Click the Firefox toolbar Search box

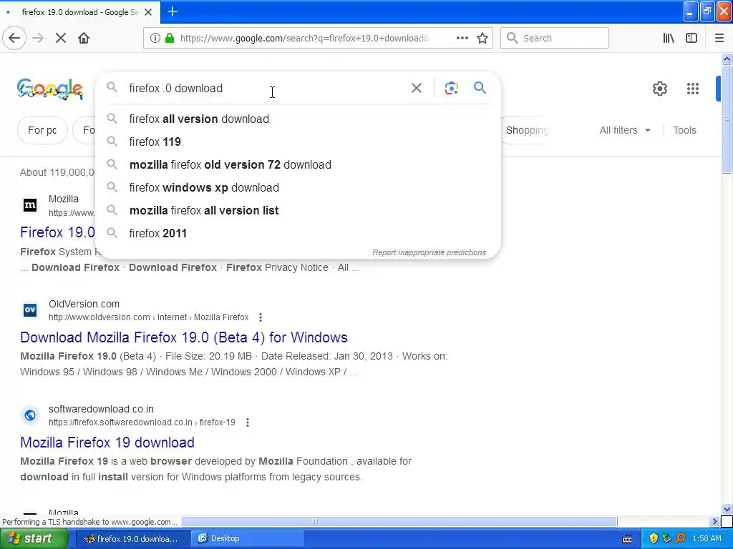click(555, 38)
